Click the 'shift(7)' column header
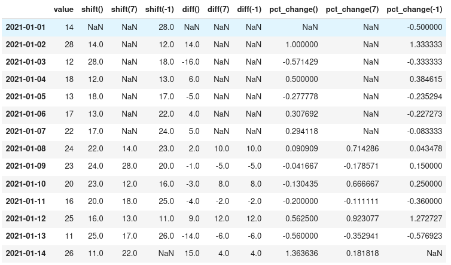The image size is (451, 265). (124, 10)
